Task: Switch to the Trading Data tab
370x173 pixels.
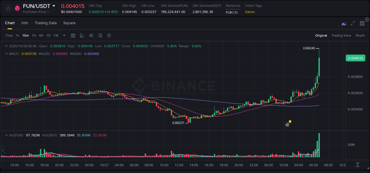Action: pyautogui.click(x=46, y=23)
